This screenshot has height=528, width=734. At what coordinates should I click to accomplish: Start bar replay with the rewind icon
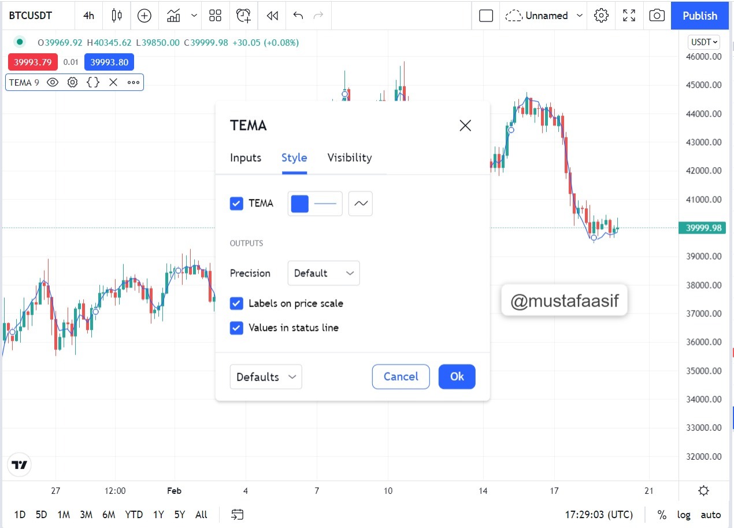[272, 16]
